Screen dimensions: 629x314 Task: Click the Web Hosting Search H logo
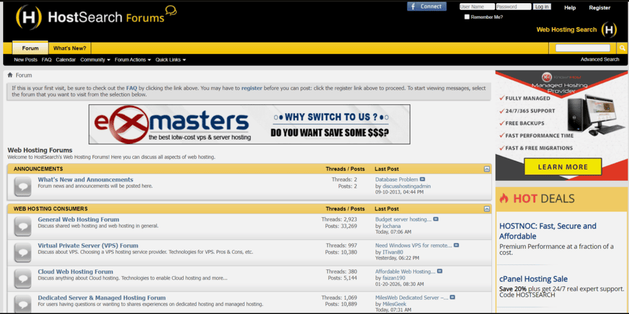point(609,30)
